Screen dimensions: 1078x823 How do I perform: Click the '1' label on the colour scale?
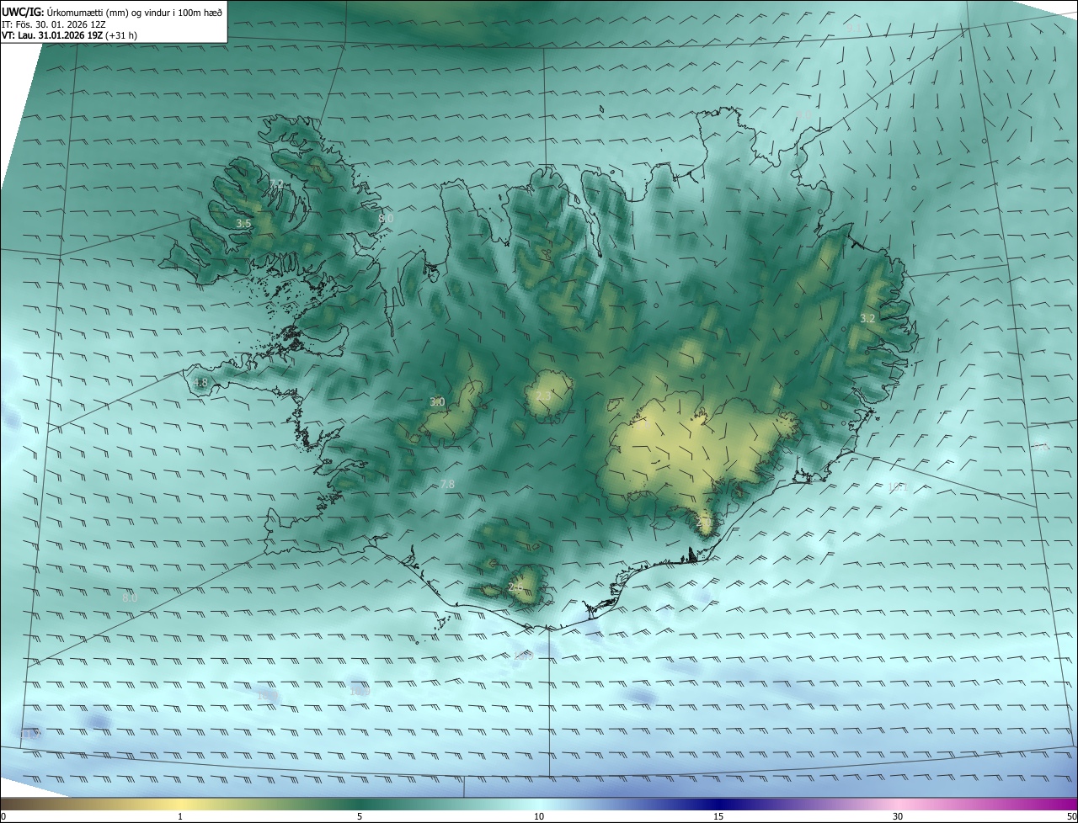point(180,816)
